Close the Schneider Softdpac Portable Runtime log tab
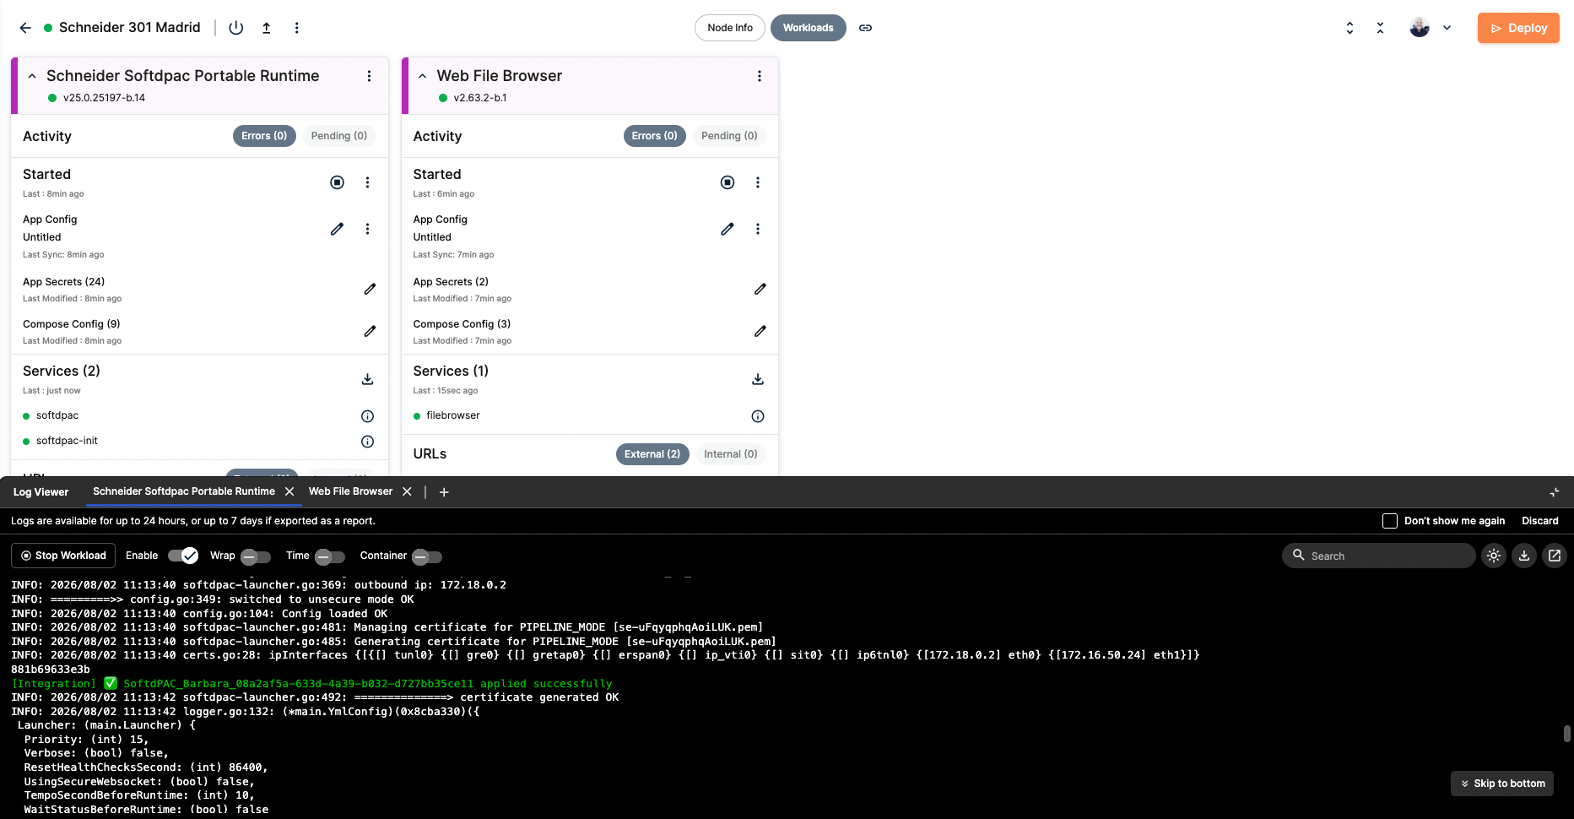1574x819 pixels. (289, 491)
